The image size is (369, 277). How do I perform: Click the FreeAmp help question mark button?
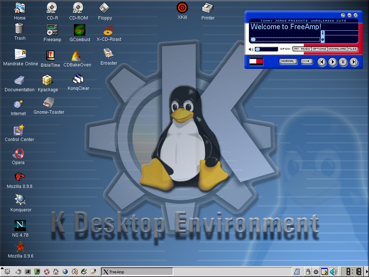tap(343, 15)
